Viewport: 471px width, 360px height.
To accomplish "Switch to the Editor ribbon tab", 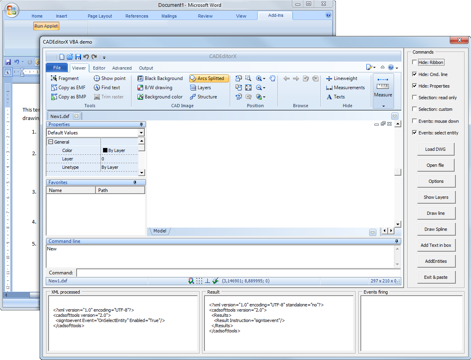I will 99,68.
